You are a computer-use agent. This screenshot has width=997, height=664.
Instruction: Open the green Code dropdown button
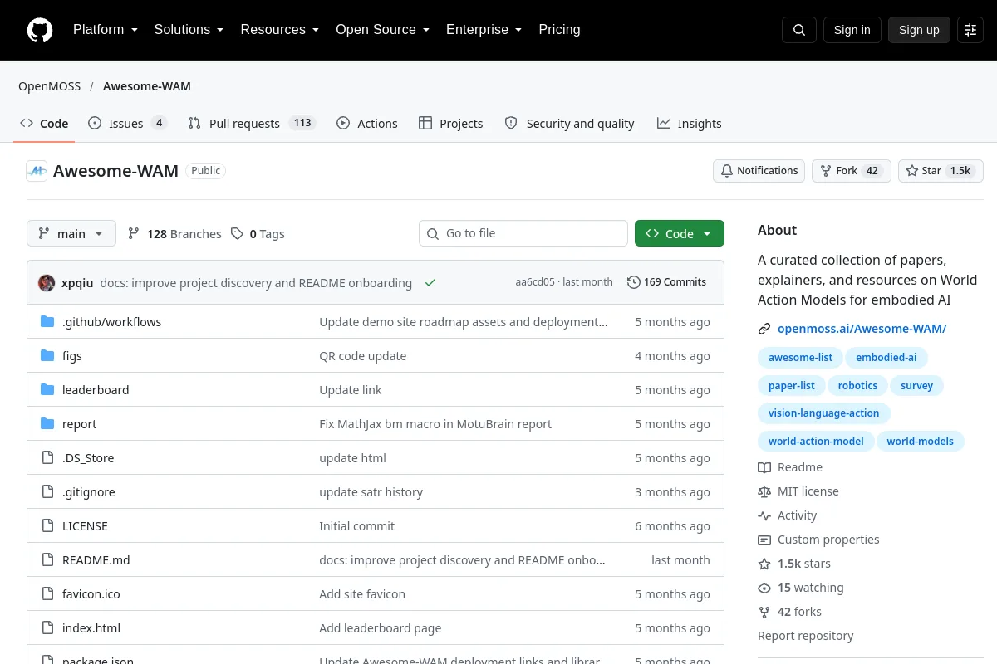(680, 233)
